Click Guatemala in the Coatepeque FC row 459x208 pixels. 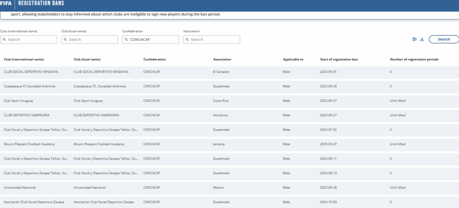click(x=221, y=87)
